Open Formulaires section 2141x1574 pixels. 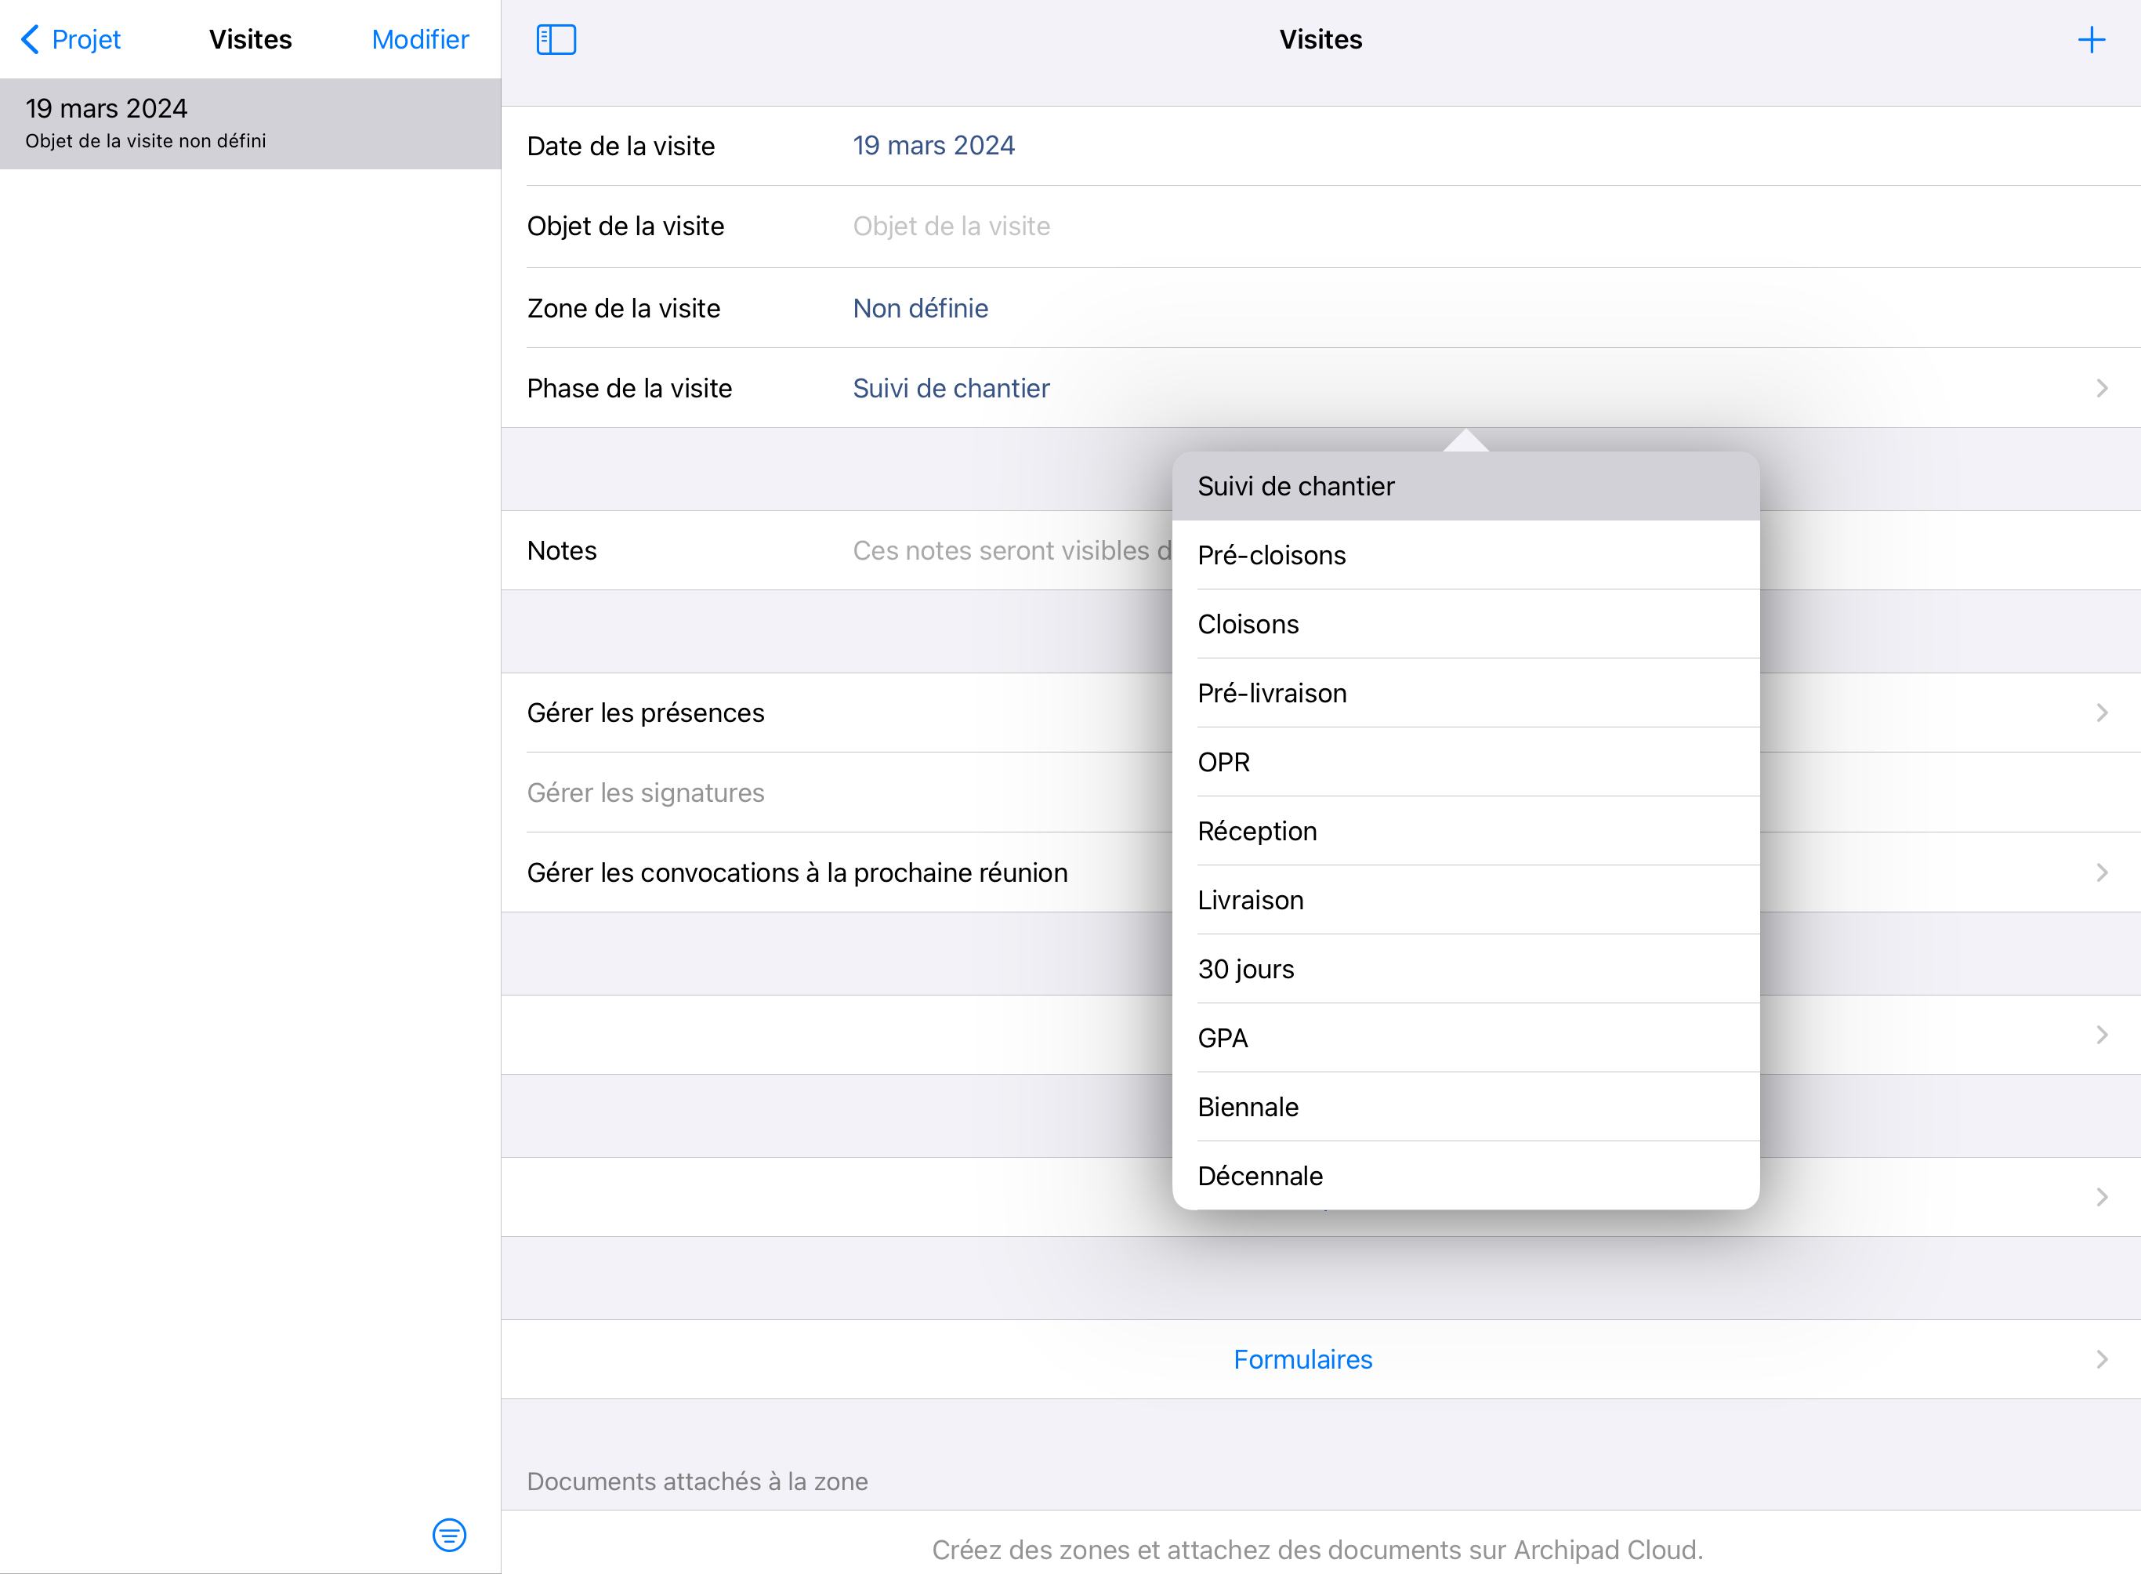coord(1302,1360)
